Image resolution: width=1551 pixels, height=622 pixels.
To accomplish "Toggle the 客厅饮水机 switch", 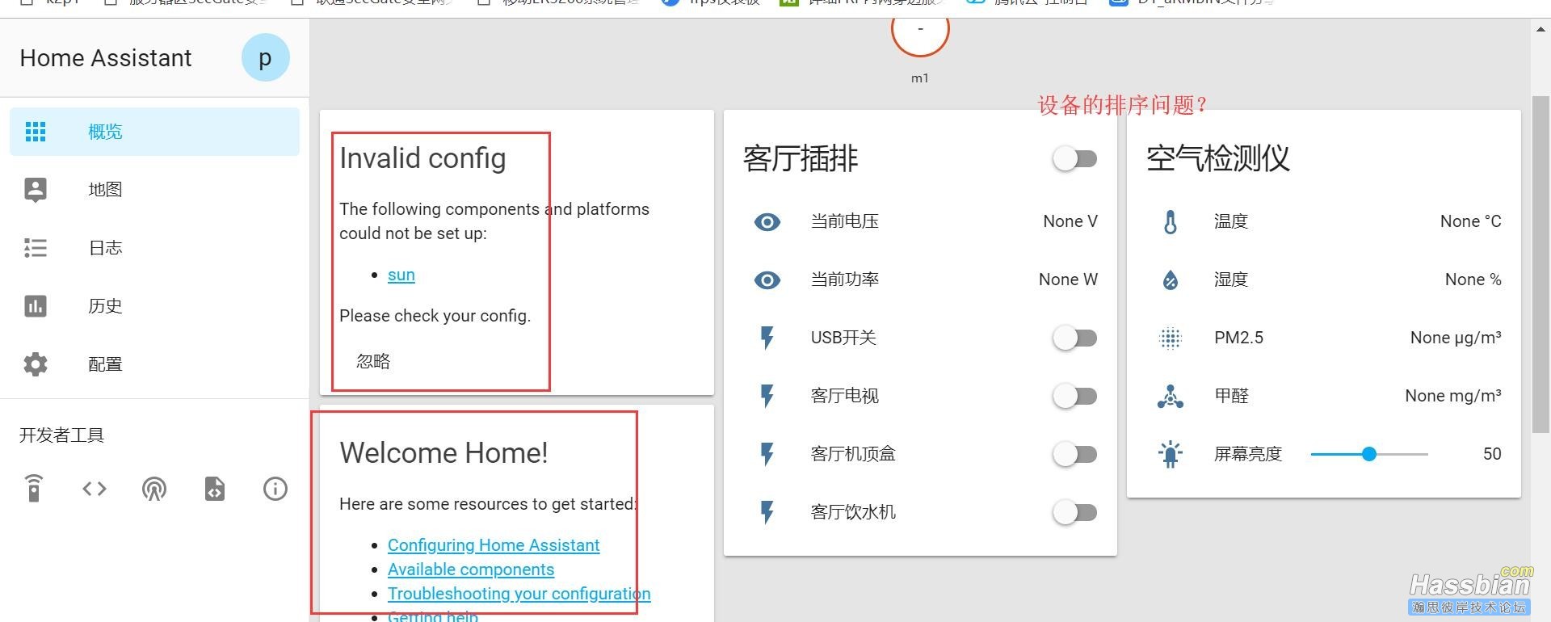I will click(1075, 513).
